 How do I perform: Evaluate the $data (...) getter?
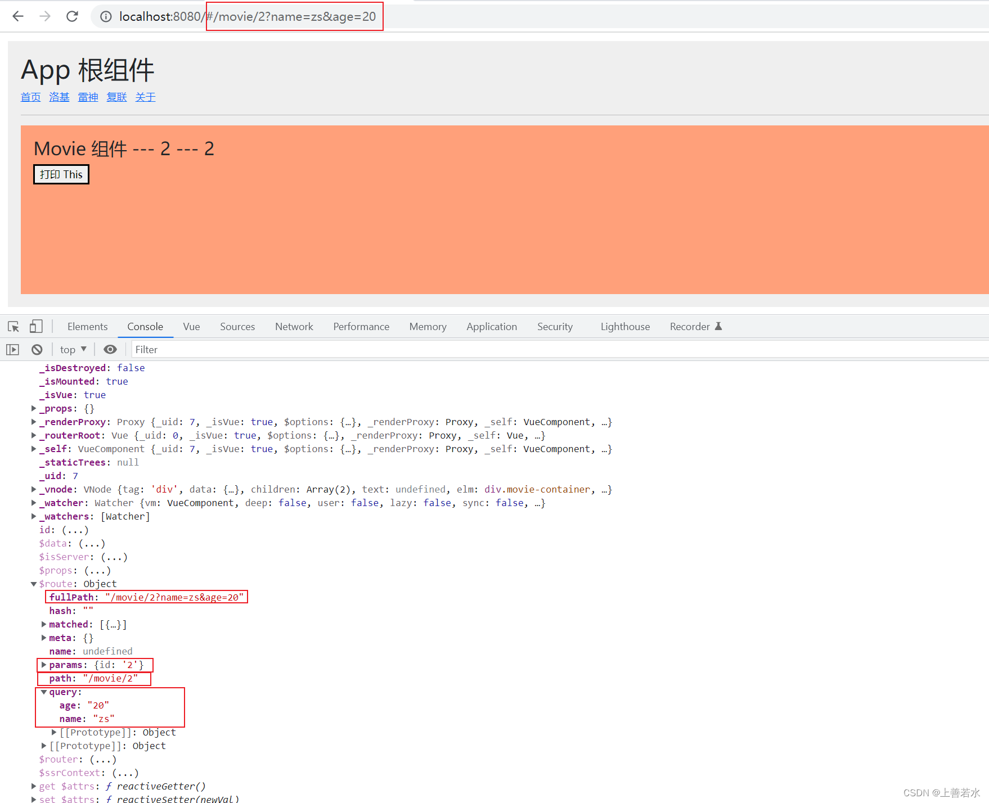[92, 543]
